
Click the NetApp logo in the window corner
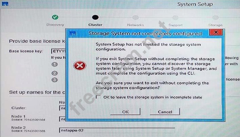tap(5, 4)
